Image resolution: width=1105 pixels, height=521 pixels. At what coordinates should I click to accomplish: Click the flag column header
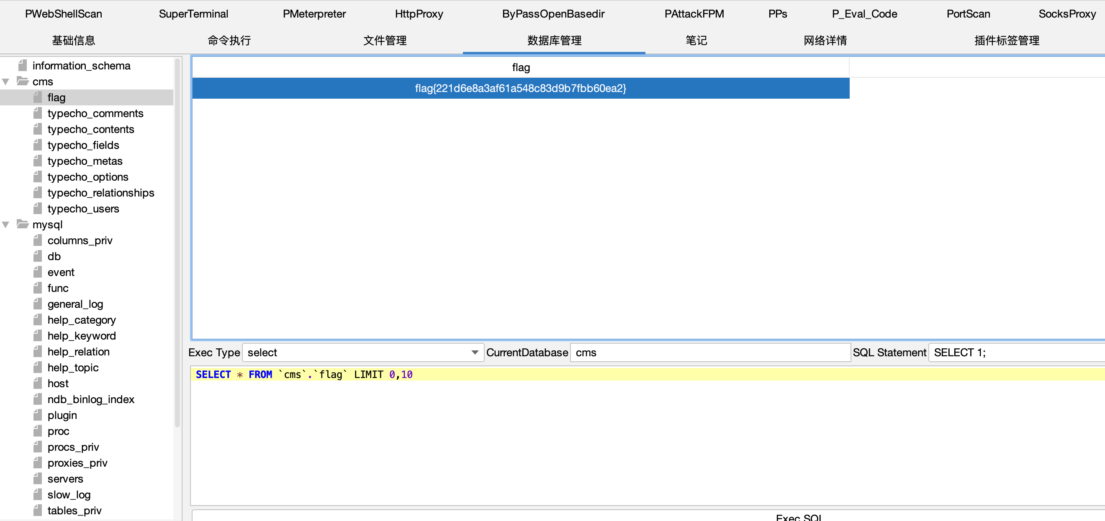click(520, 67)
